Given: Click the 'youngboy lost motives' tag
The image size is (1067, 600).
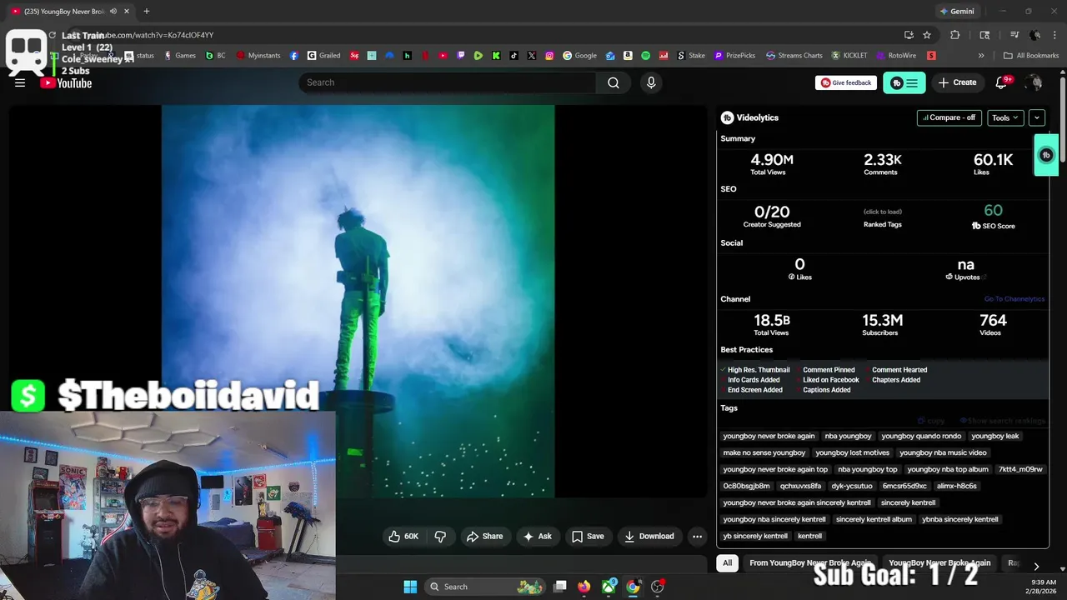Looking at the screenshot, I should coord(852,452).
